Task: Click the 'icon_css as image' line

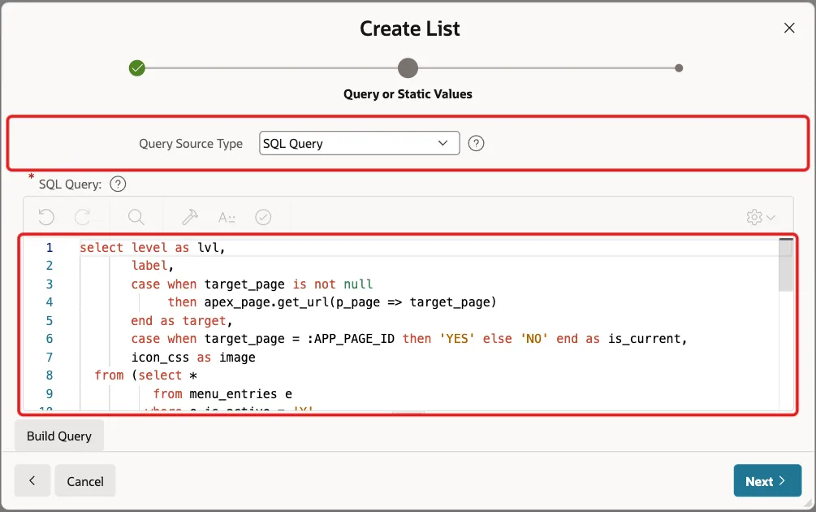Action: [193, 358]
